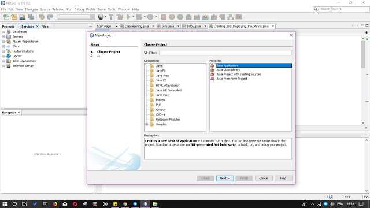
Task: Click the Step Into download-arrow icon
Action: click(x=205, y=17)
